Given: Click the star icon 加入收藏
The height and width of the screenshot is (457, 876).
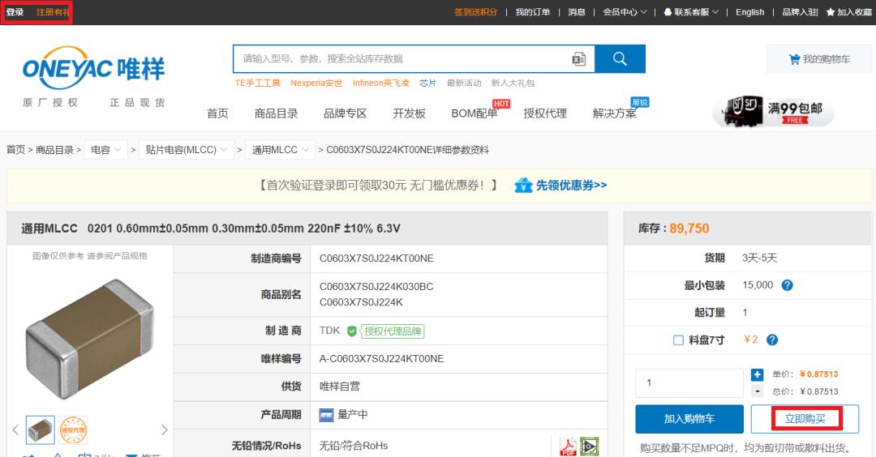Looking at the screenshot, I should pos(831,11).
